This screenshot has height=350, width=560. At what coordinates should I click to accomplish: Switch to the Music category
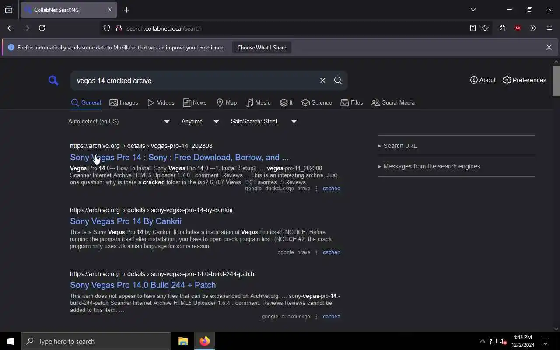pyautogui.click(x=259, y=102)
